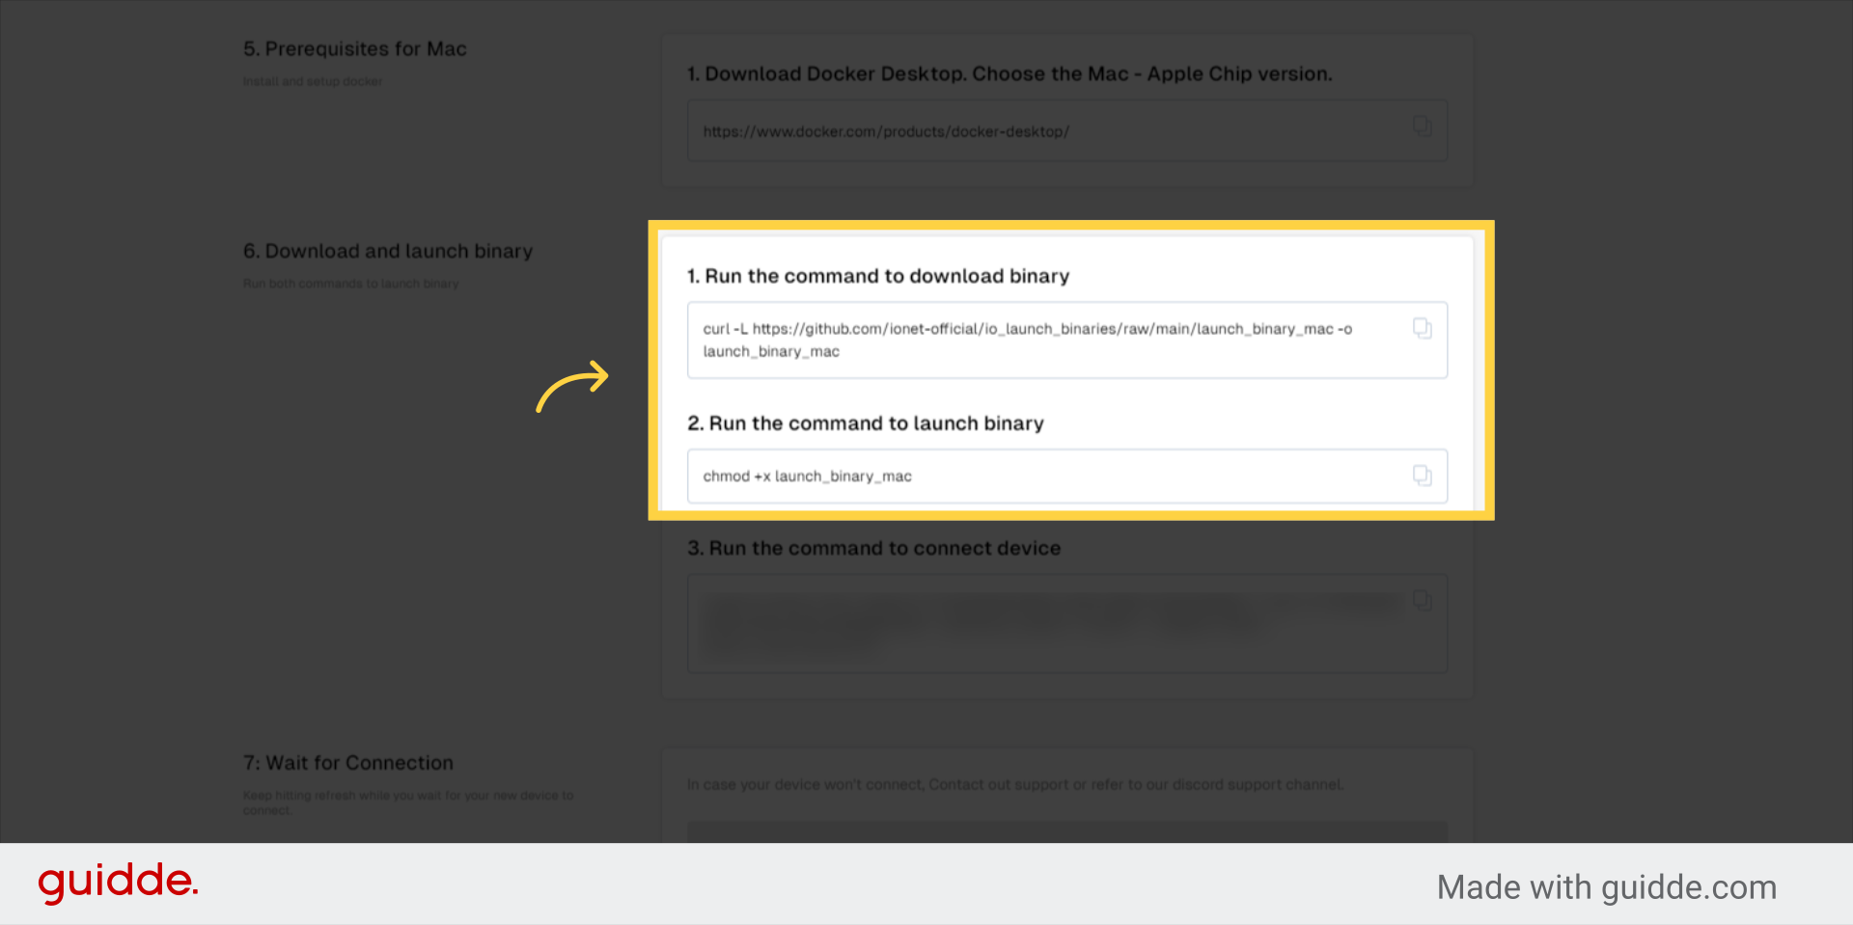The height and width of the screenshot is (925, 1853).
Task: Click the blurred connect device command box
Action: coord(1067,624)
